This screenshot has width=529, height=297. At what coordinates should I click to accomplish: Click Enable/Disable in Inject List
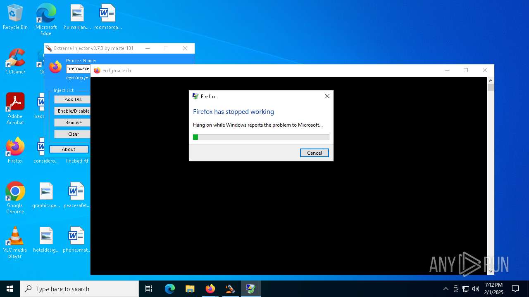(73, 111)
